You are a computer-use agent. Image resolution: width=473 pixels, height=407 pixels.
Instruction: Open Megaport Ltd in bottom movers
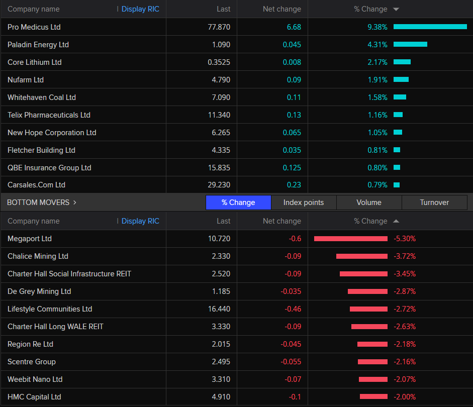(30, 239)
